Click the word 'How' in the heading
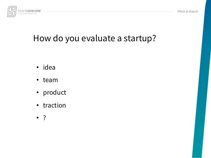Screen dimensions: 211x158 point(42,38)
